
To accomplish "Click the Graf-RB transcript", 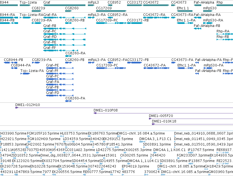I will [65, 29].
